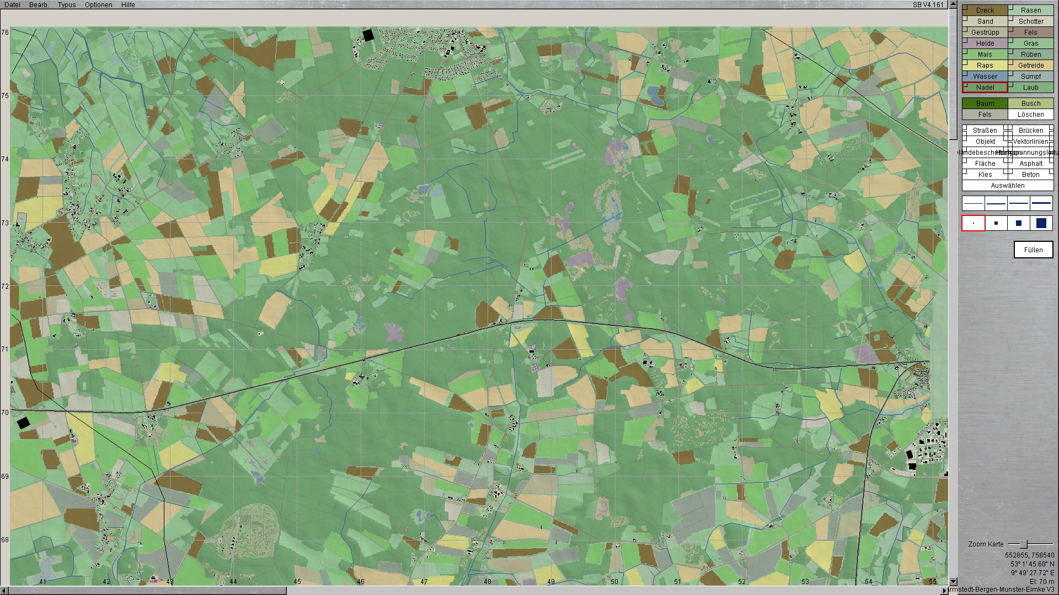Choose the third line width icon
Viewport: 1059px width, 595px height.
point(1019,203)
